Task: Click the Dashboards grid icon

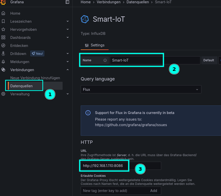Action: click(3, 38)
